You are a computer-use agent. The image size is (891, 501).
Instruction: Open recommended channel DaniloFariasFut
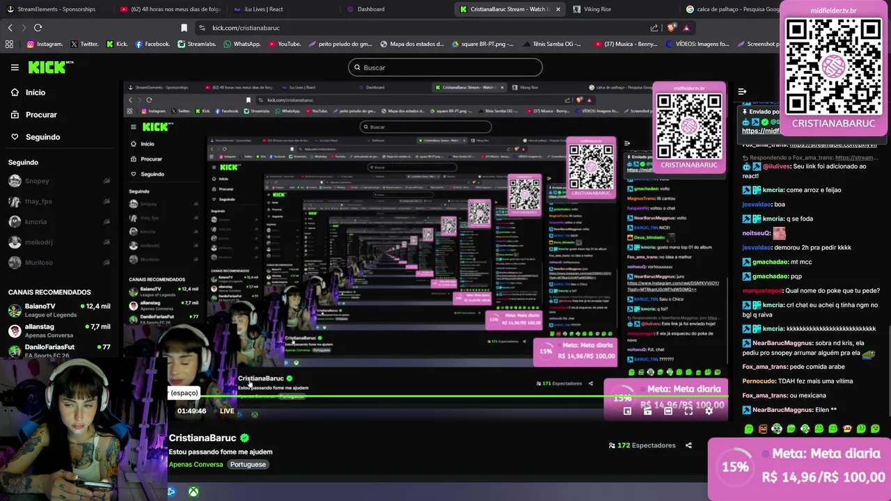pos(59,351)
